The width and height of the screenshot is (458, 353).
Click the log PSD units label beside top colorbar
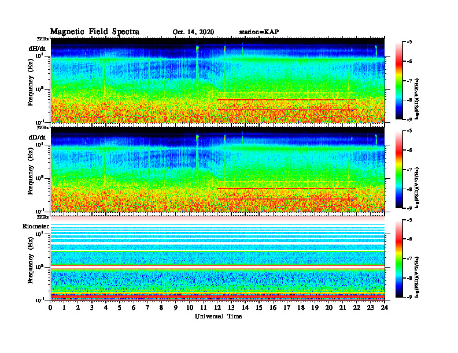point(418,99)
